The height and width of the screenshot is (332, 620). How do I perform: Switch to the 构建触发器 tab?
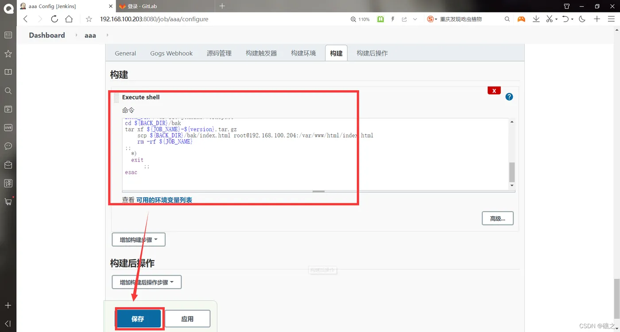point(261,53)
